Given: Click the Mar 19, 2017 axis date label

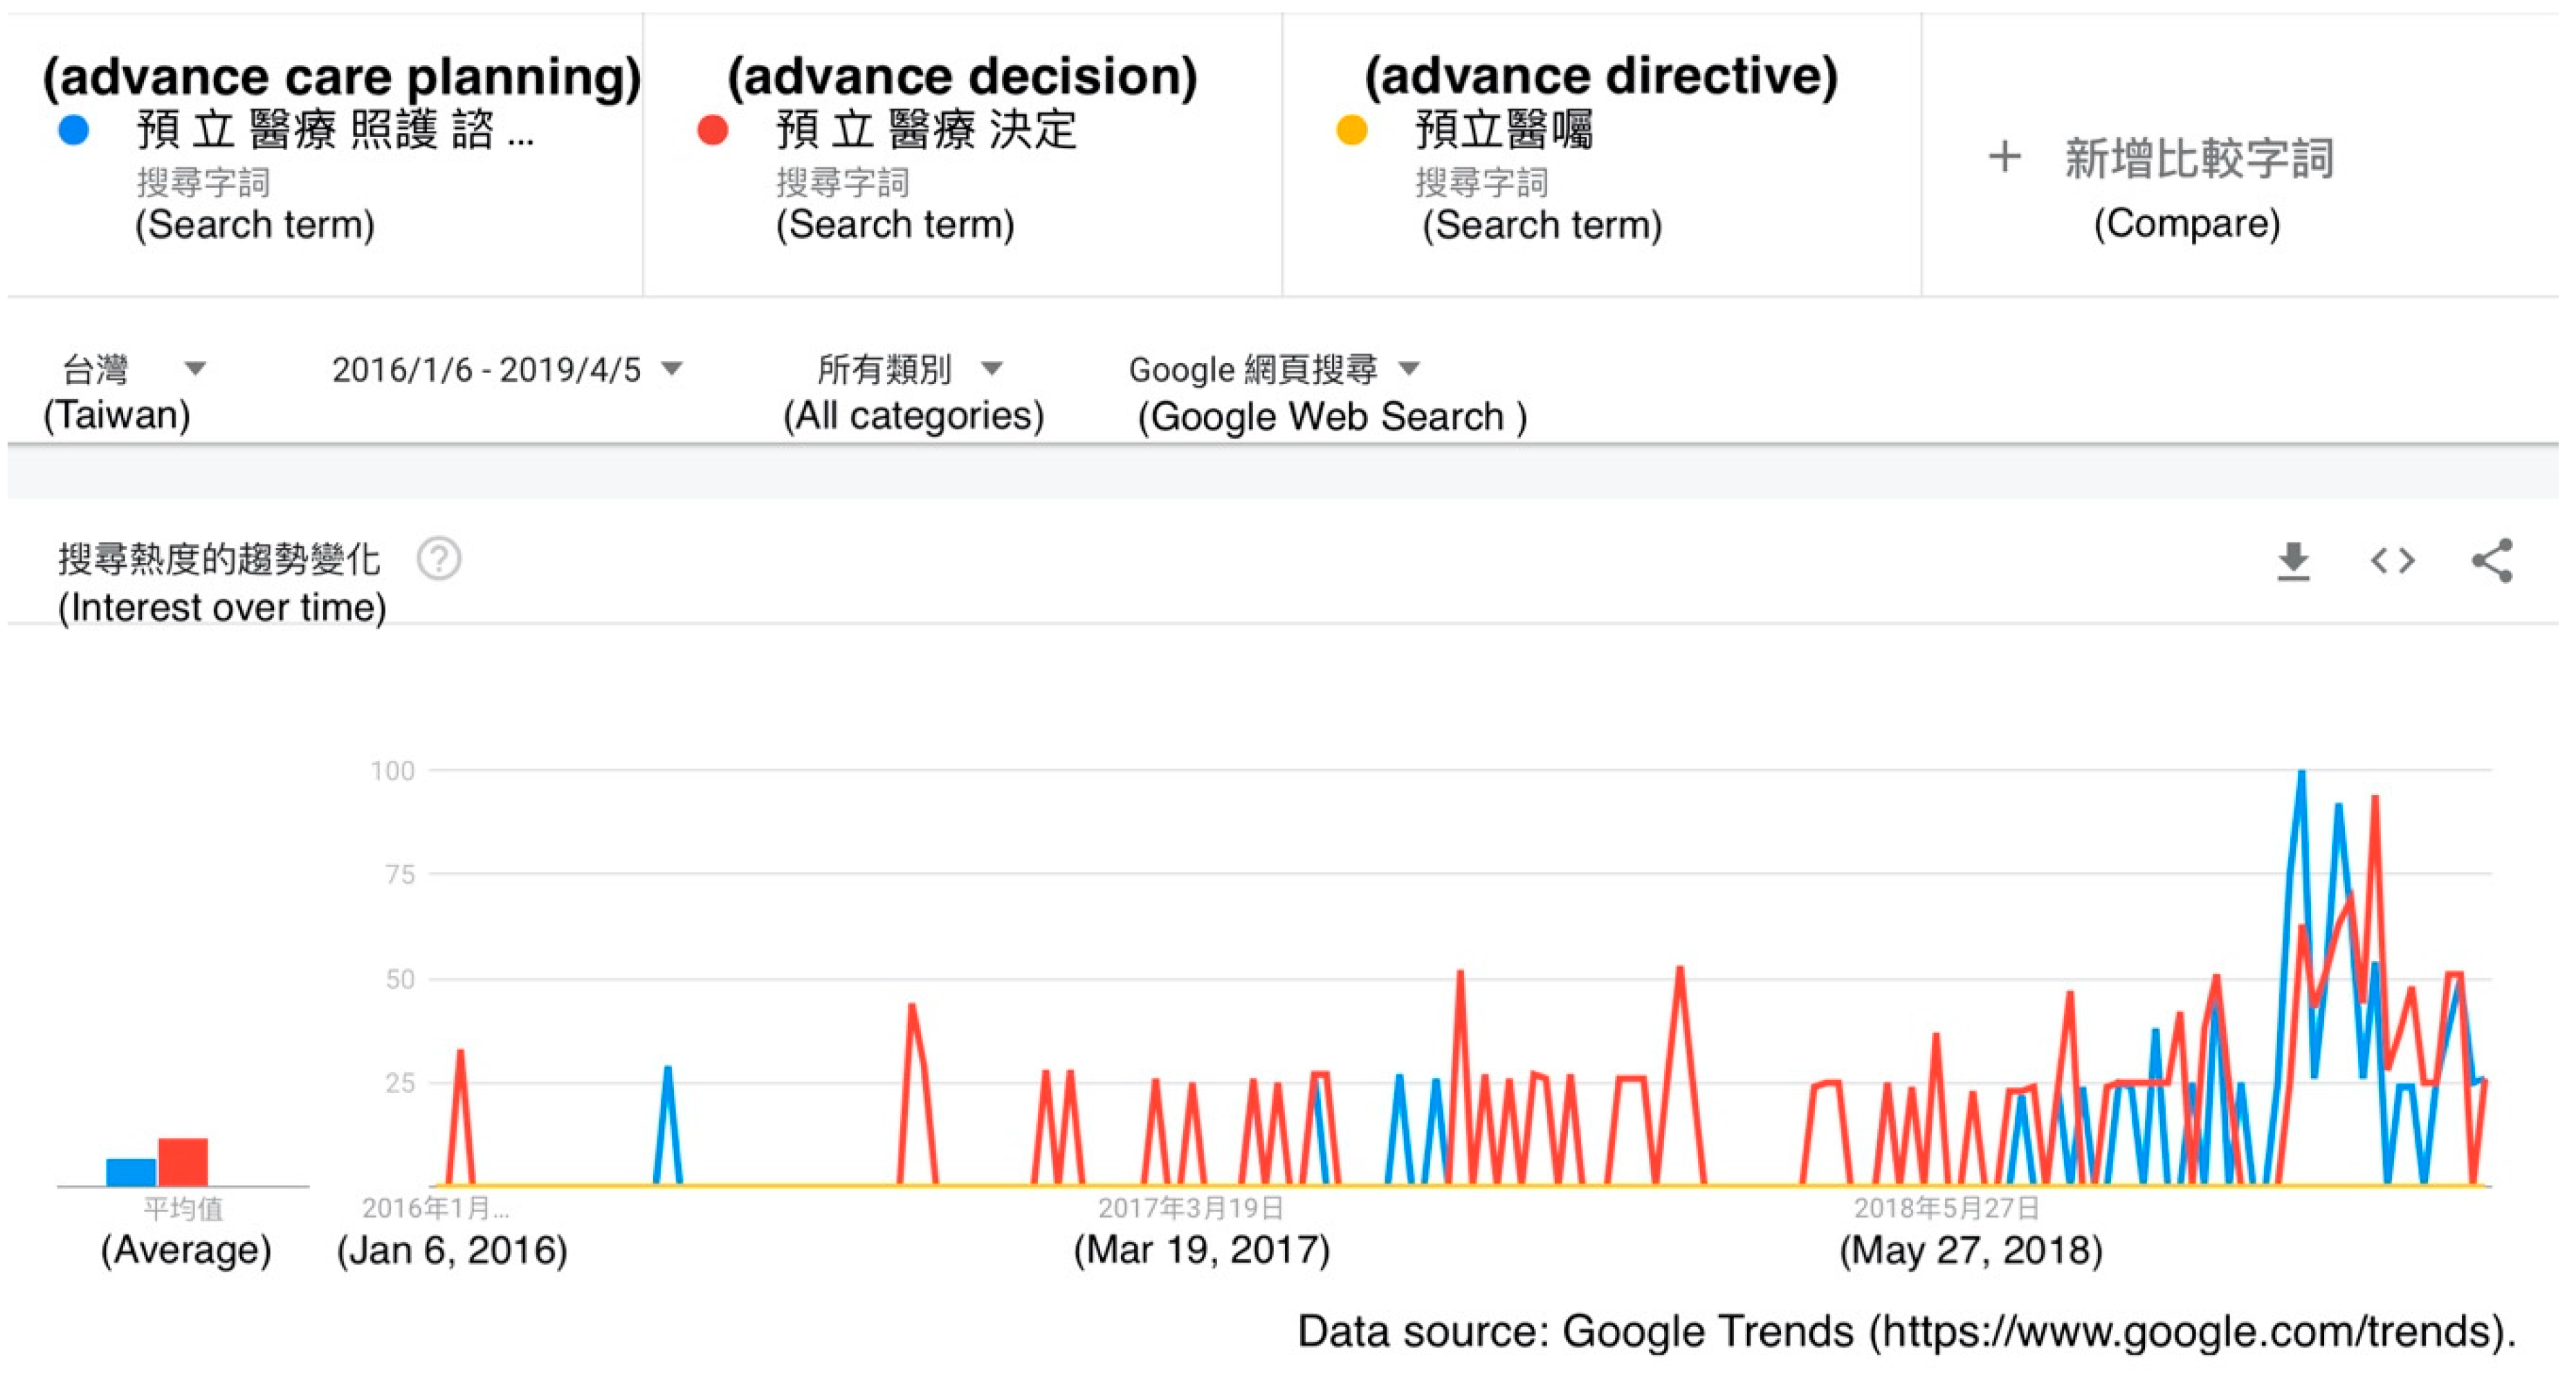Looking at the screenshot, I should 1190,1209.
